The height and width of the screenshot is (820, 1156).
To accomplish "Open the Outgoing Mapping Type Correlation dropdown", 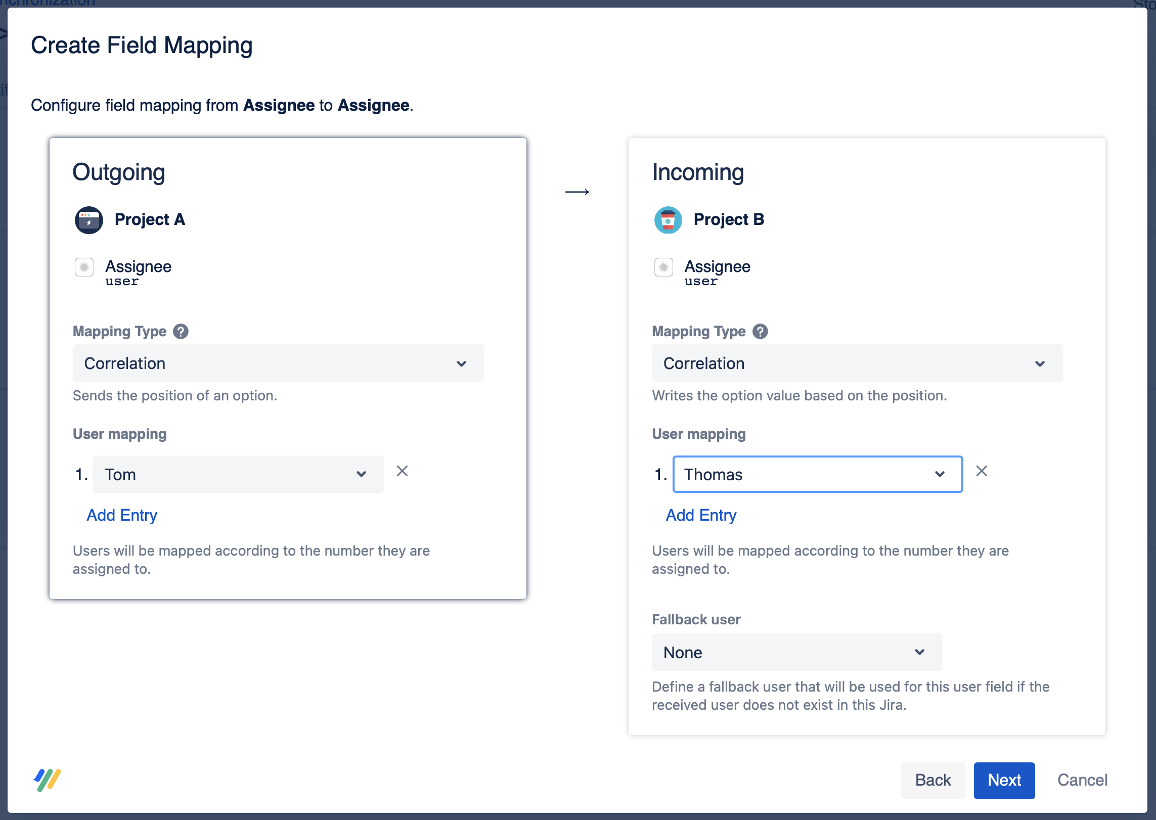I will [x=278, y=363].
